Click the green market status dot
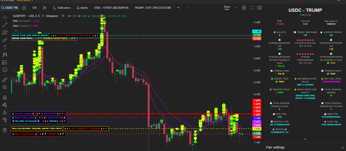346x151 pixels. coord(63,16)
